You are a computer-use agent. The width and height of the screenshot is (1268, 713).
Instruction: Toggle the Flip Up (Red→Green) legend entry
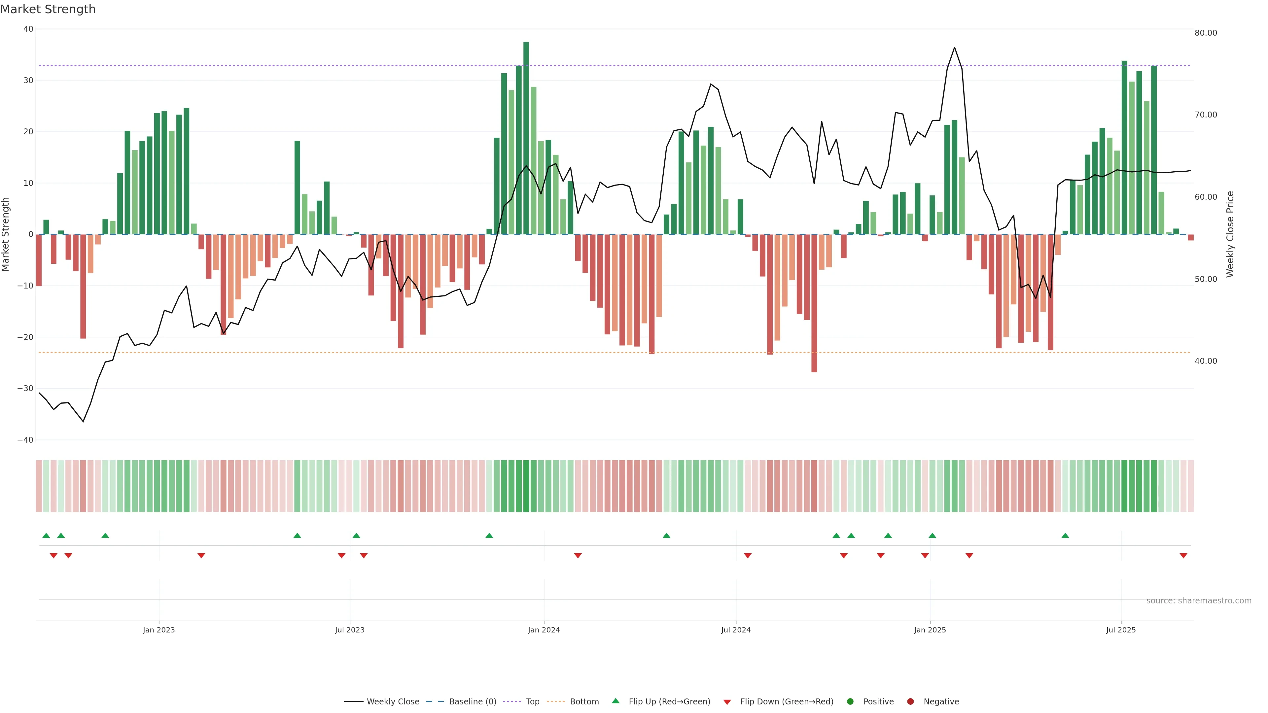click(669, 702)
